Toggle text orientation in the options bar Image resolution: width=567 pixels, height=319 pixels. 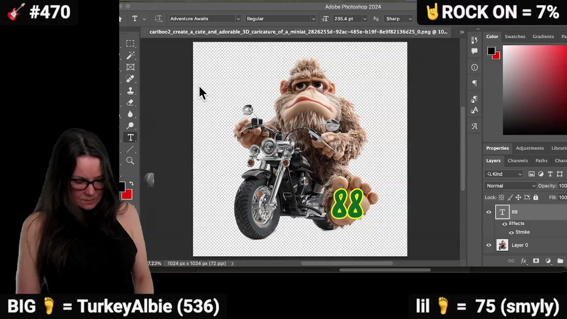click(x=158, y=19)
